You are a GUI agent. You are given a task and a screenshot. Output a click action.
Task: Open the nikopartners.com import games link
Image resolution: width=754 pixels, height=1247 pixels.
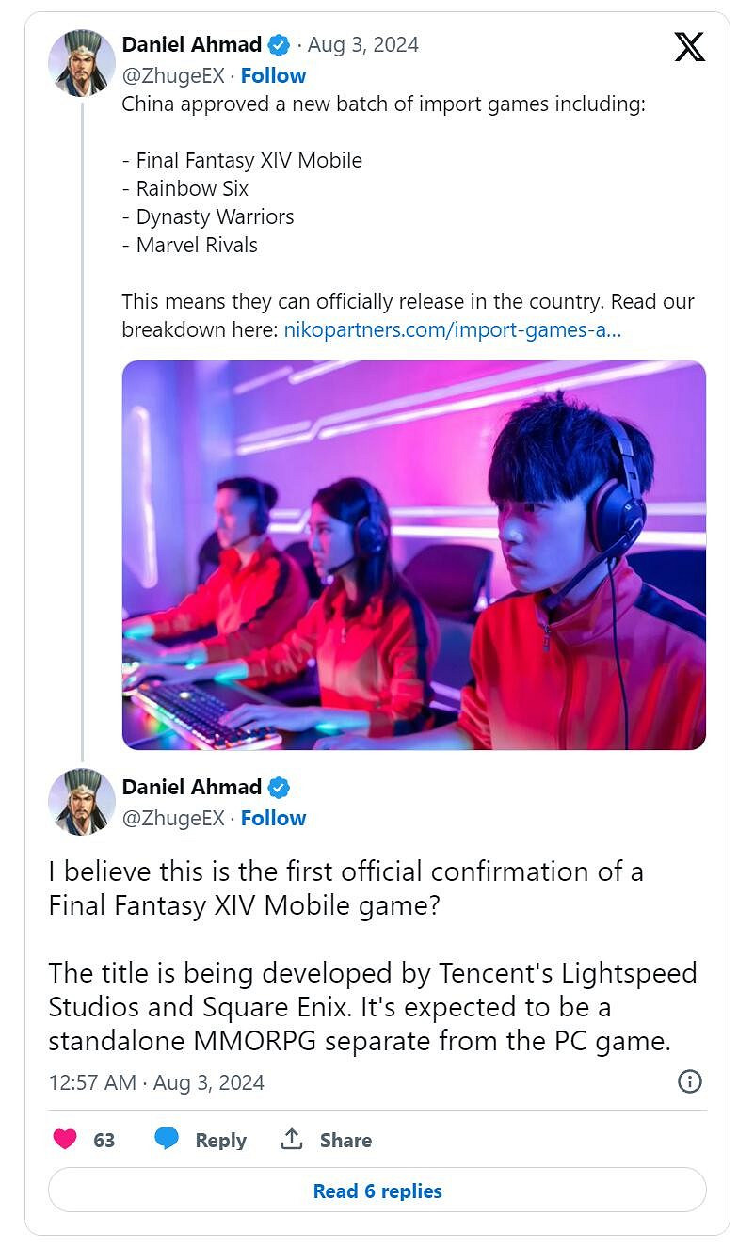point(452,329)
